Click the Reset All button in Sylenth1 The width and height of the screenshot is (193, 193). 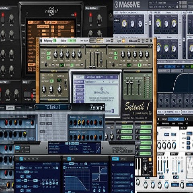[147, 41]
